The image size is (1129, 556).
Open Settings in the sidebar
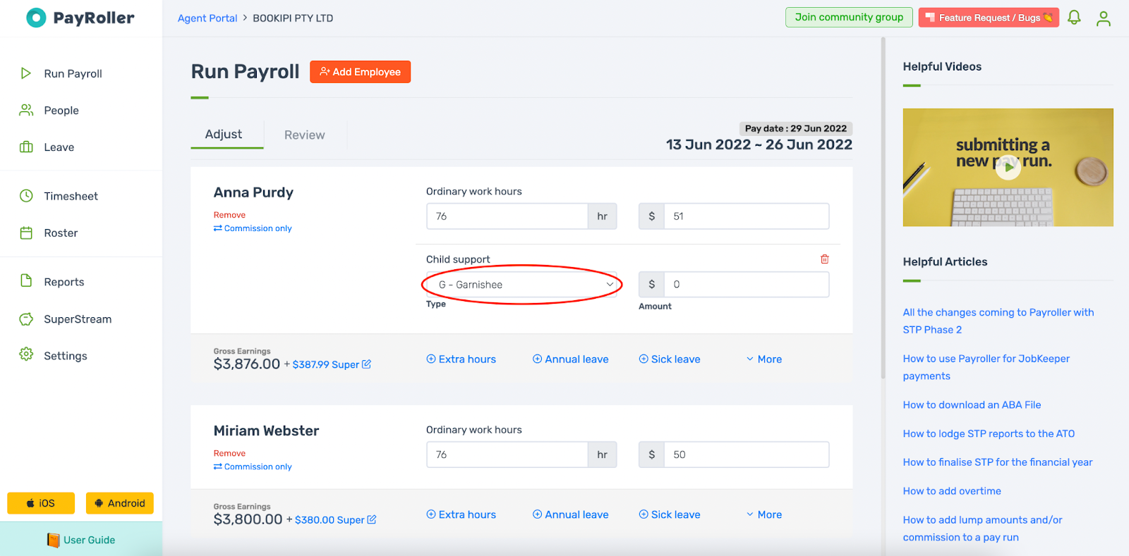(x=66, y=356)
